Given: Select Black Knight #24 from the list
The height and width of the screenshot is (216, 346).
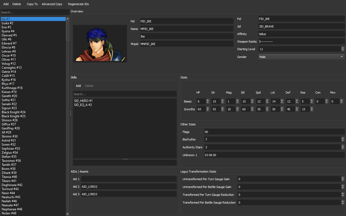Looking at the screenshot, I should click(x=13, y=112).
